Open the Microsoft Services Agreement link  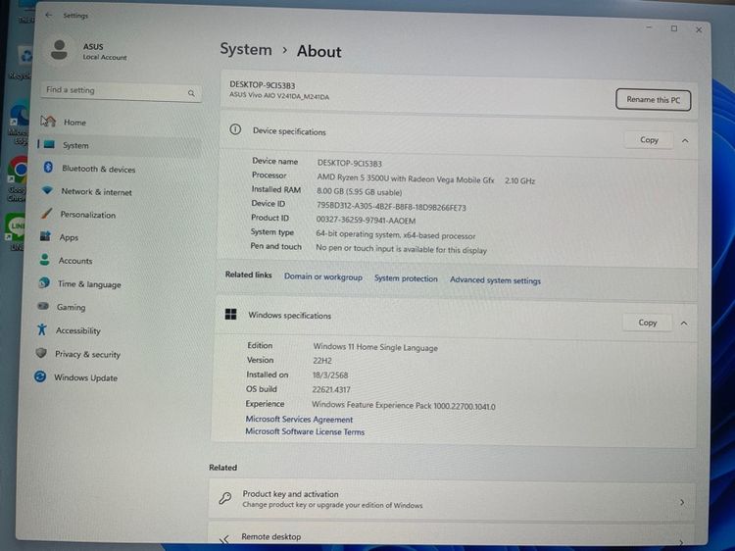pos(299,420)
